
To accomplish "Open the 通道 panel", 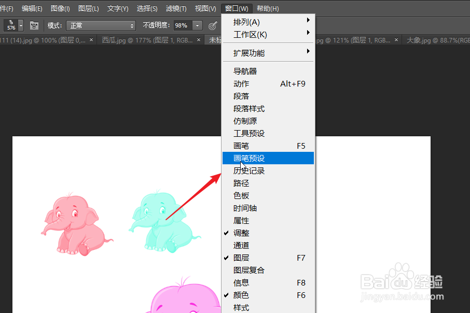I will coord(268,245).
